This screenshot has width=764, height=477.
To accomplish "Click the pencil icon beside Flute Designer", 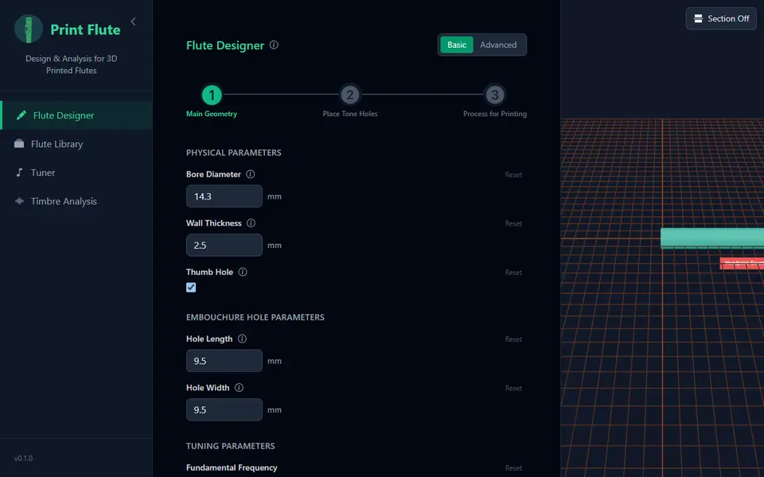I will click(21, 115).
